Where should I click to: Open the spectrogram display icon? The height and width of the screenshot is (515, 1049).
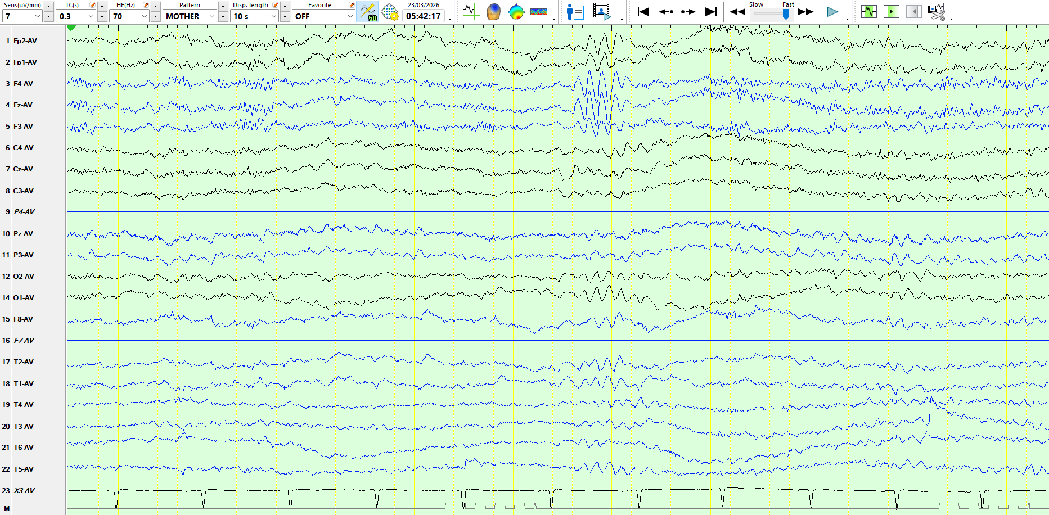[x=539, y=12]
